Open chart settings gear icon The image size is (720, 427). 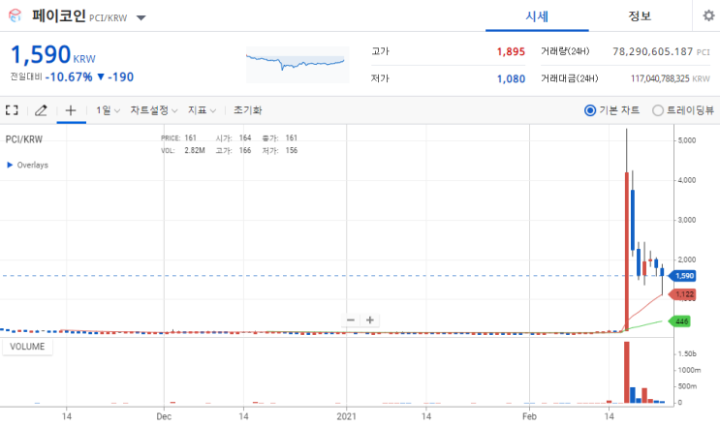point(708,15)
